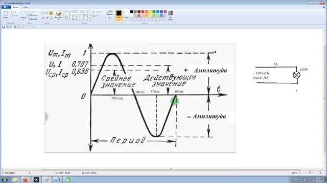Open Customize Quick Access Toolbar arrow
The width and height of the screenshot is (327, 183).
pyautogui.click(x=34, y=27)
